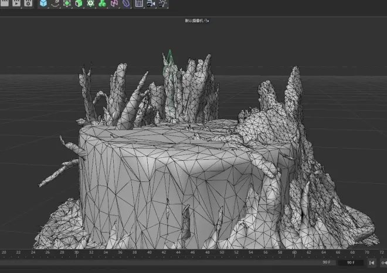Add a Light object from toolbar
Viewport: 387px width, 273px height.
[162, 4]
